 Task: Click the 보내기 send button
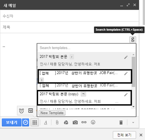[x=12, y=122]
